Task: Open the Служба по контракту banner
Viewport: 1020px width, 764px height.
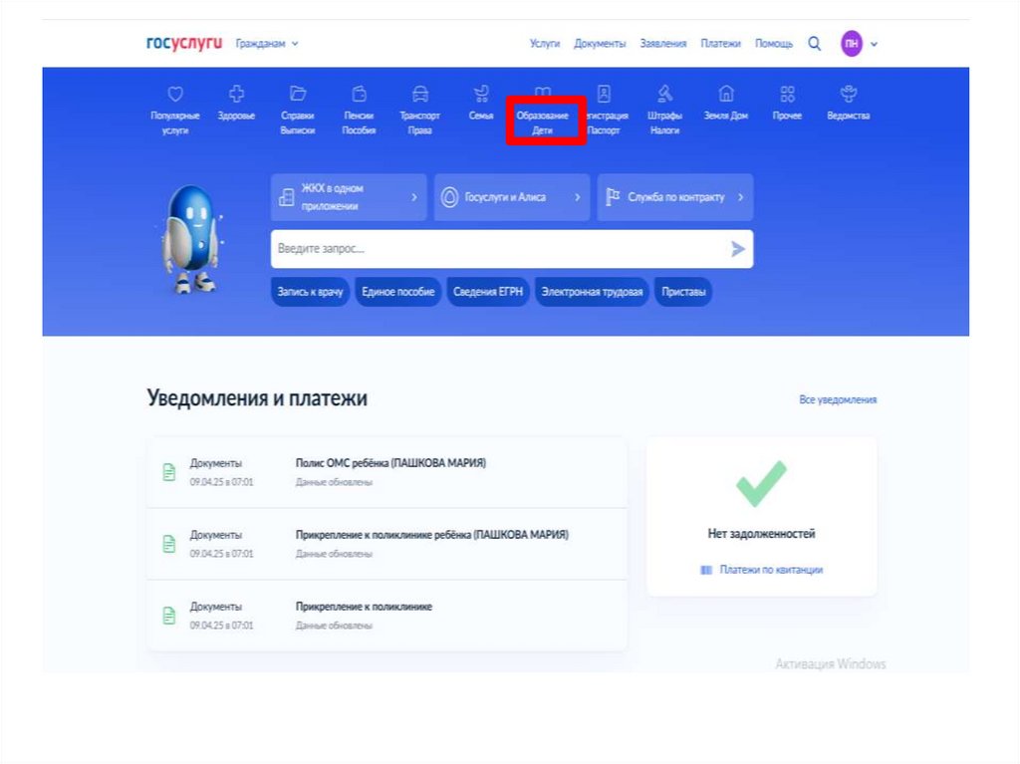Action: click(x=675, y=197)
